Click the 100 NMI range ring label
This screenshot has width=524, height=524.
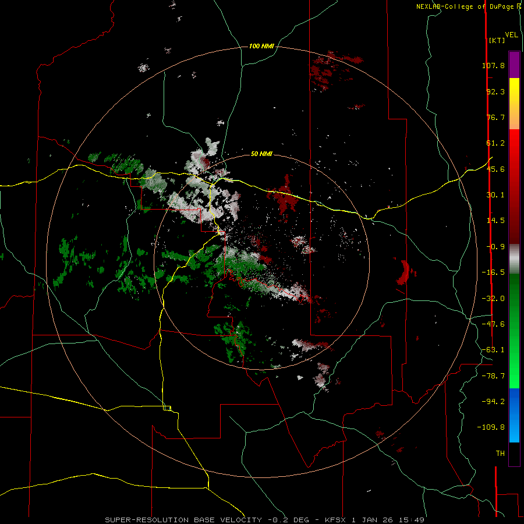point(261,46)
